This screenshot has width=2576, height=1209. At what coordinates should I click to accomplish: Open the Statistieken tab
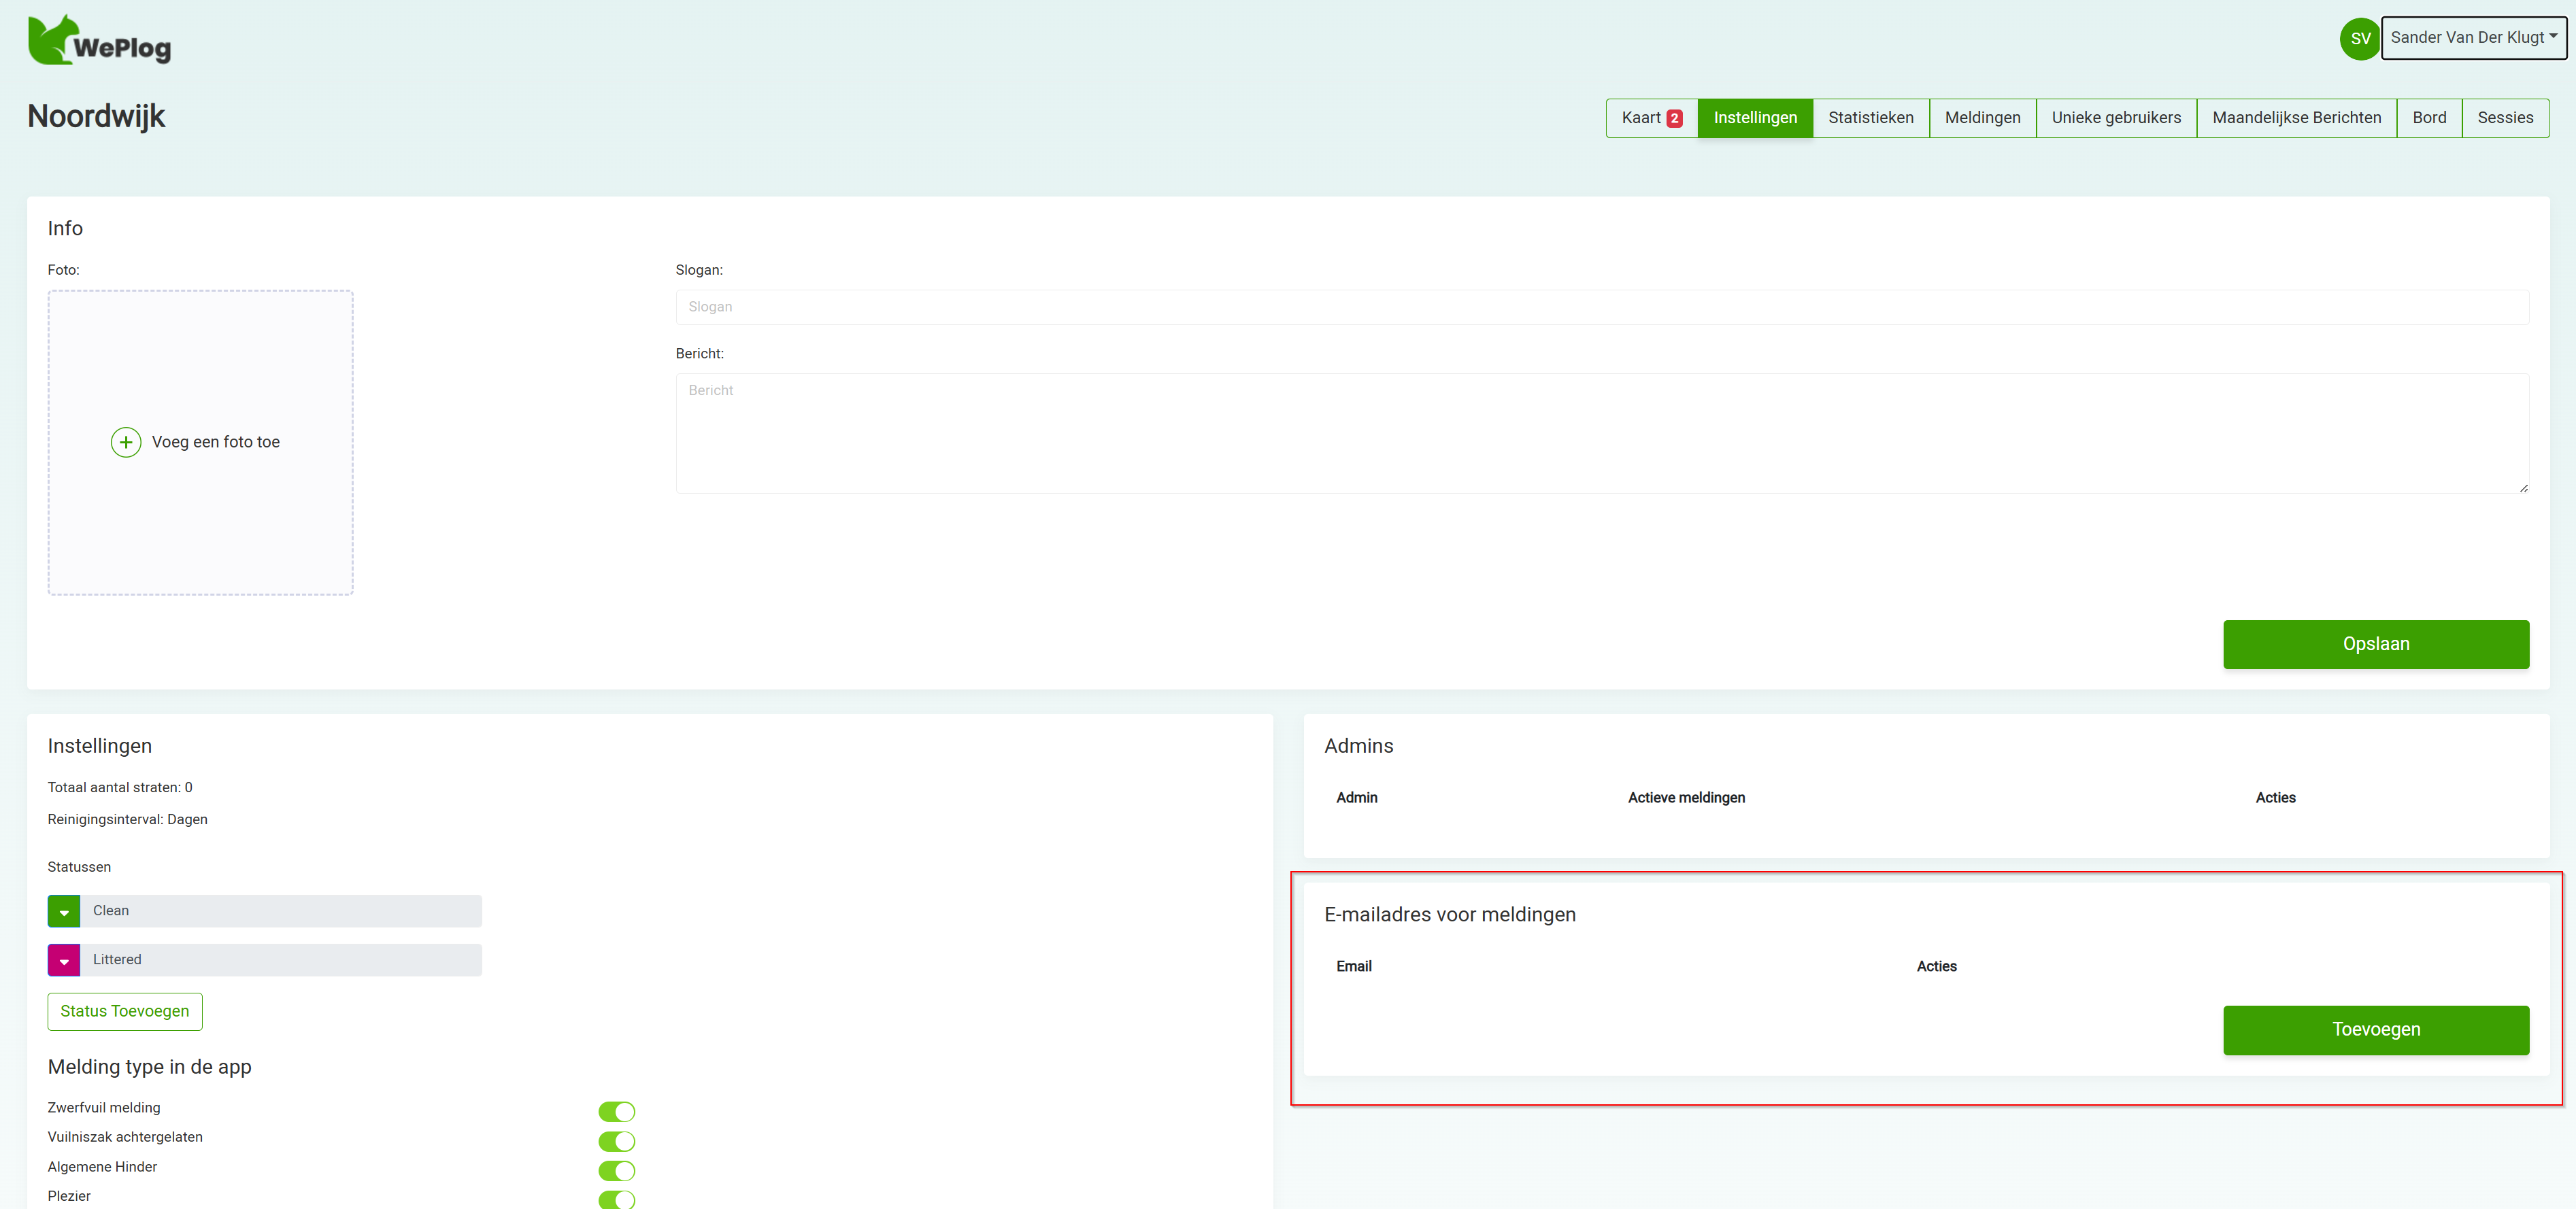point(1871,118)
